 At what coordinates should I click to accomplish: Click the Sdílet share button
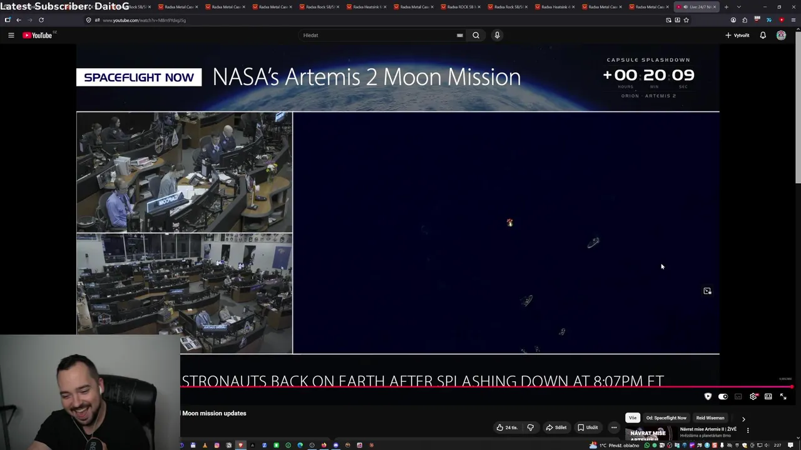point(556,427)
